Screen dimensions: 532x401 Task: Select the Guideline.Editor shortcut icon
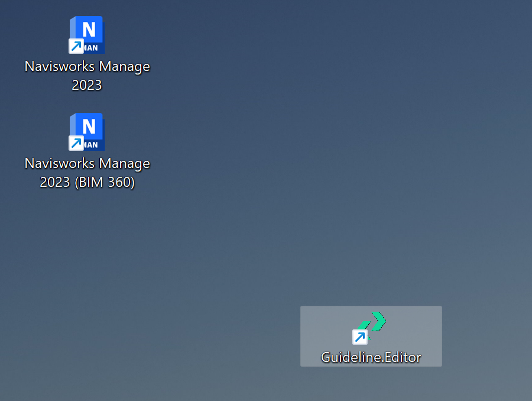369,327
